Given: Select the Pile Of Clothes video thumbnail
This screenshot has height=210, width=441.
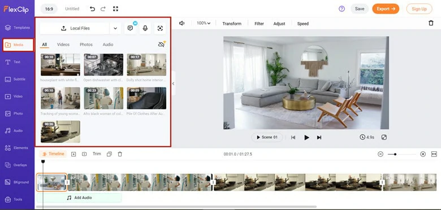Looking at the screenshot, I should pyautogui.click(x=146, y=98).
